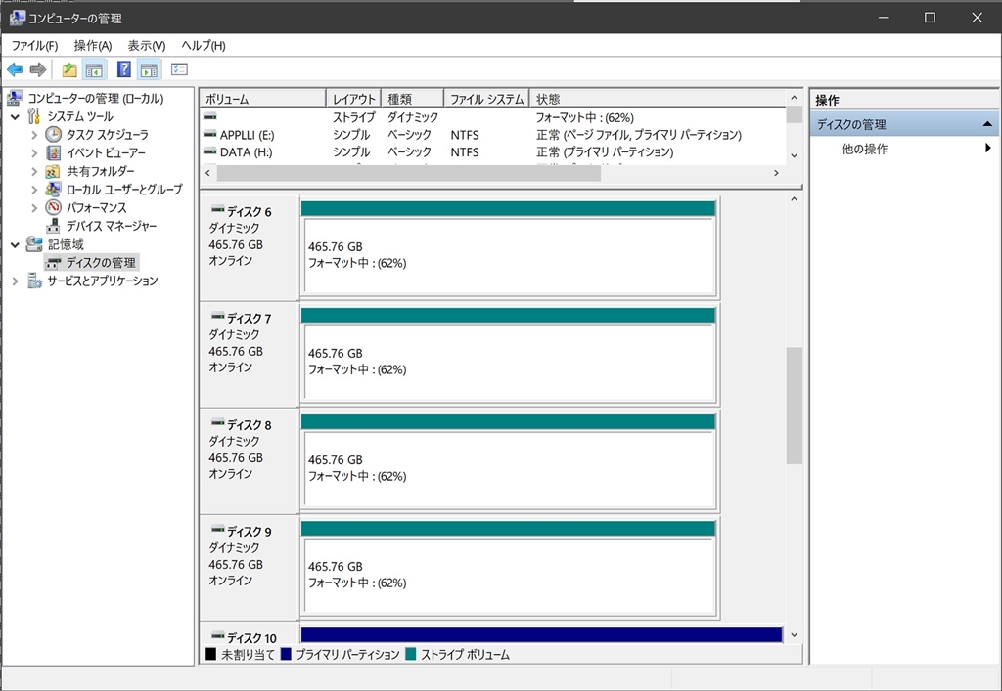Click the Local Users and Groups icon
Screen dimensions: 1002x691
pos(53,190)
